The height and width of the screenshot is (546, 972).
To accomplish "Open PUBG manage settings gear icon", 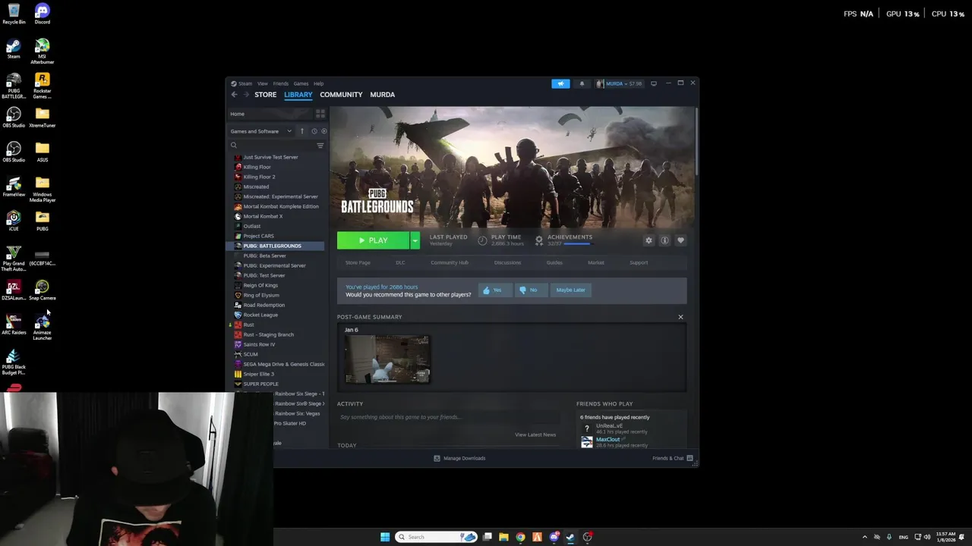I will 649,240.
